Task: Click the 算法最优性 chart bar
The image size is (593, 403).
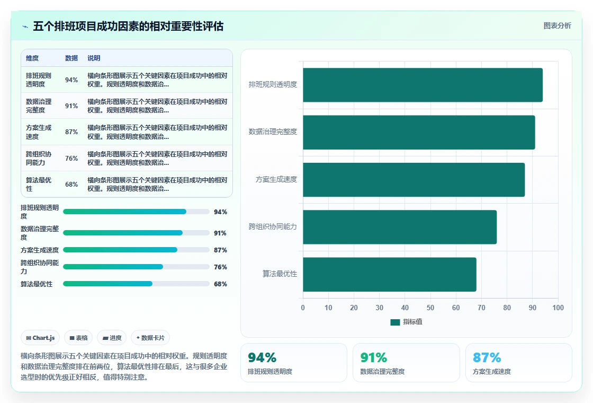Action: (390, 274)
